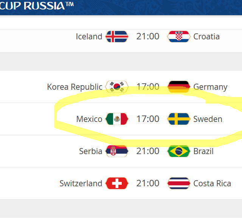Click the Mexico flag icon
This screenshot has height=220, width=242.
coord(117,119)
